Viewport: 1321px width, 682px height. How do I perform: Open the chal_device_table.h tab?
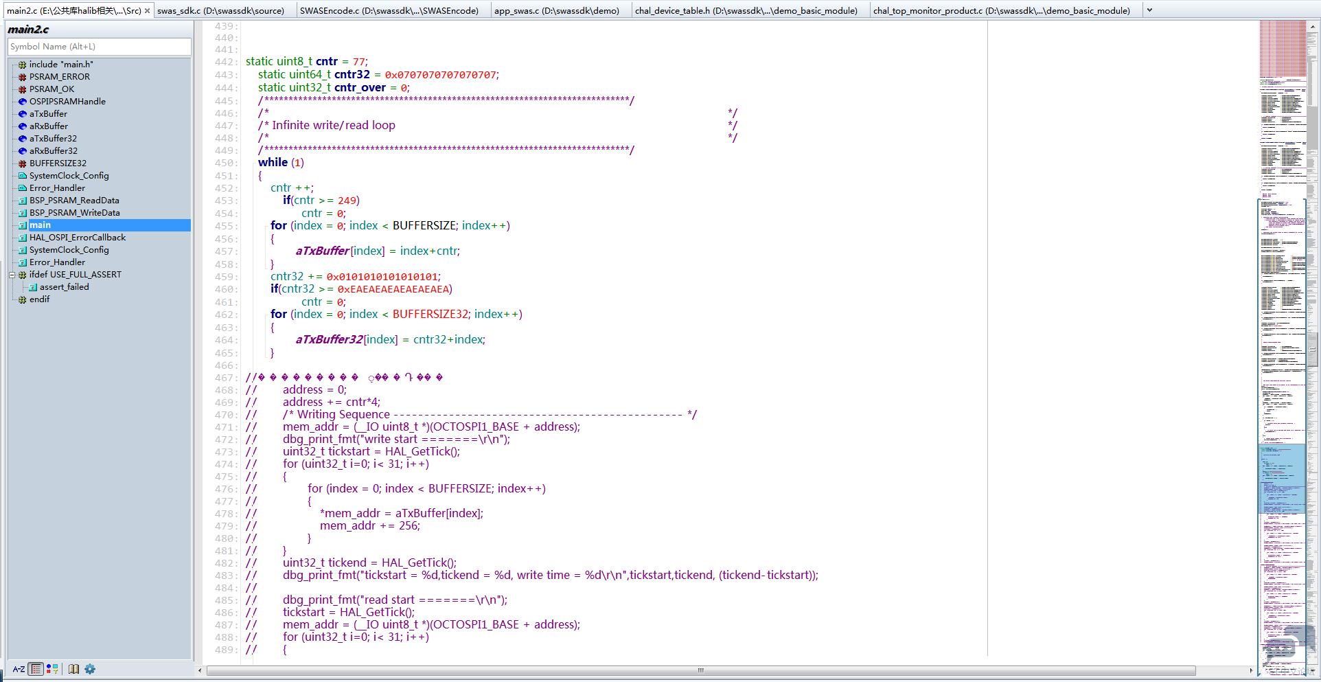[x=746, y=11]
